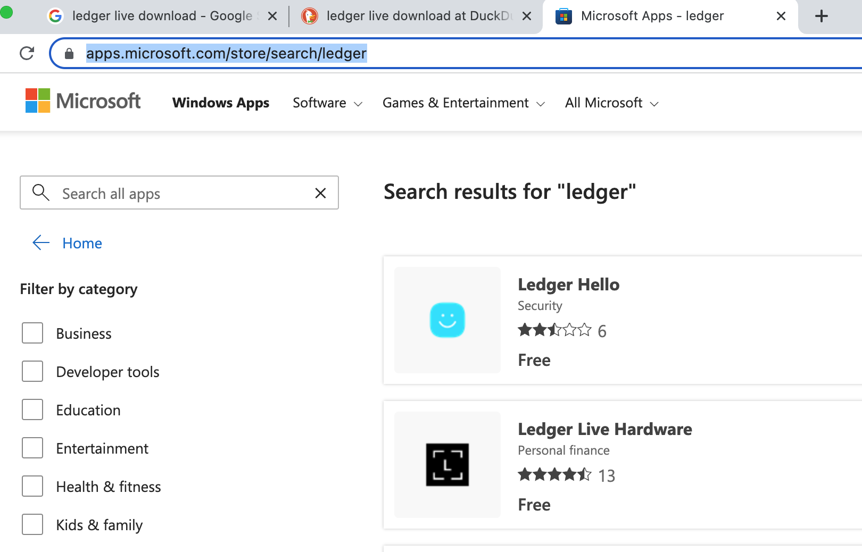Open the Windows Apps link
This screenshot has width=862, height=552.
pyautogui.click(x=221, y=103)
